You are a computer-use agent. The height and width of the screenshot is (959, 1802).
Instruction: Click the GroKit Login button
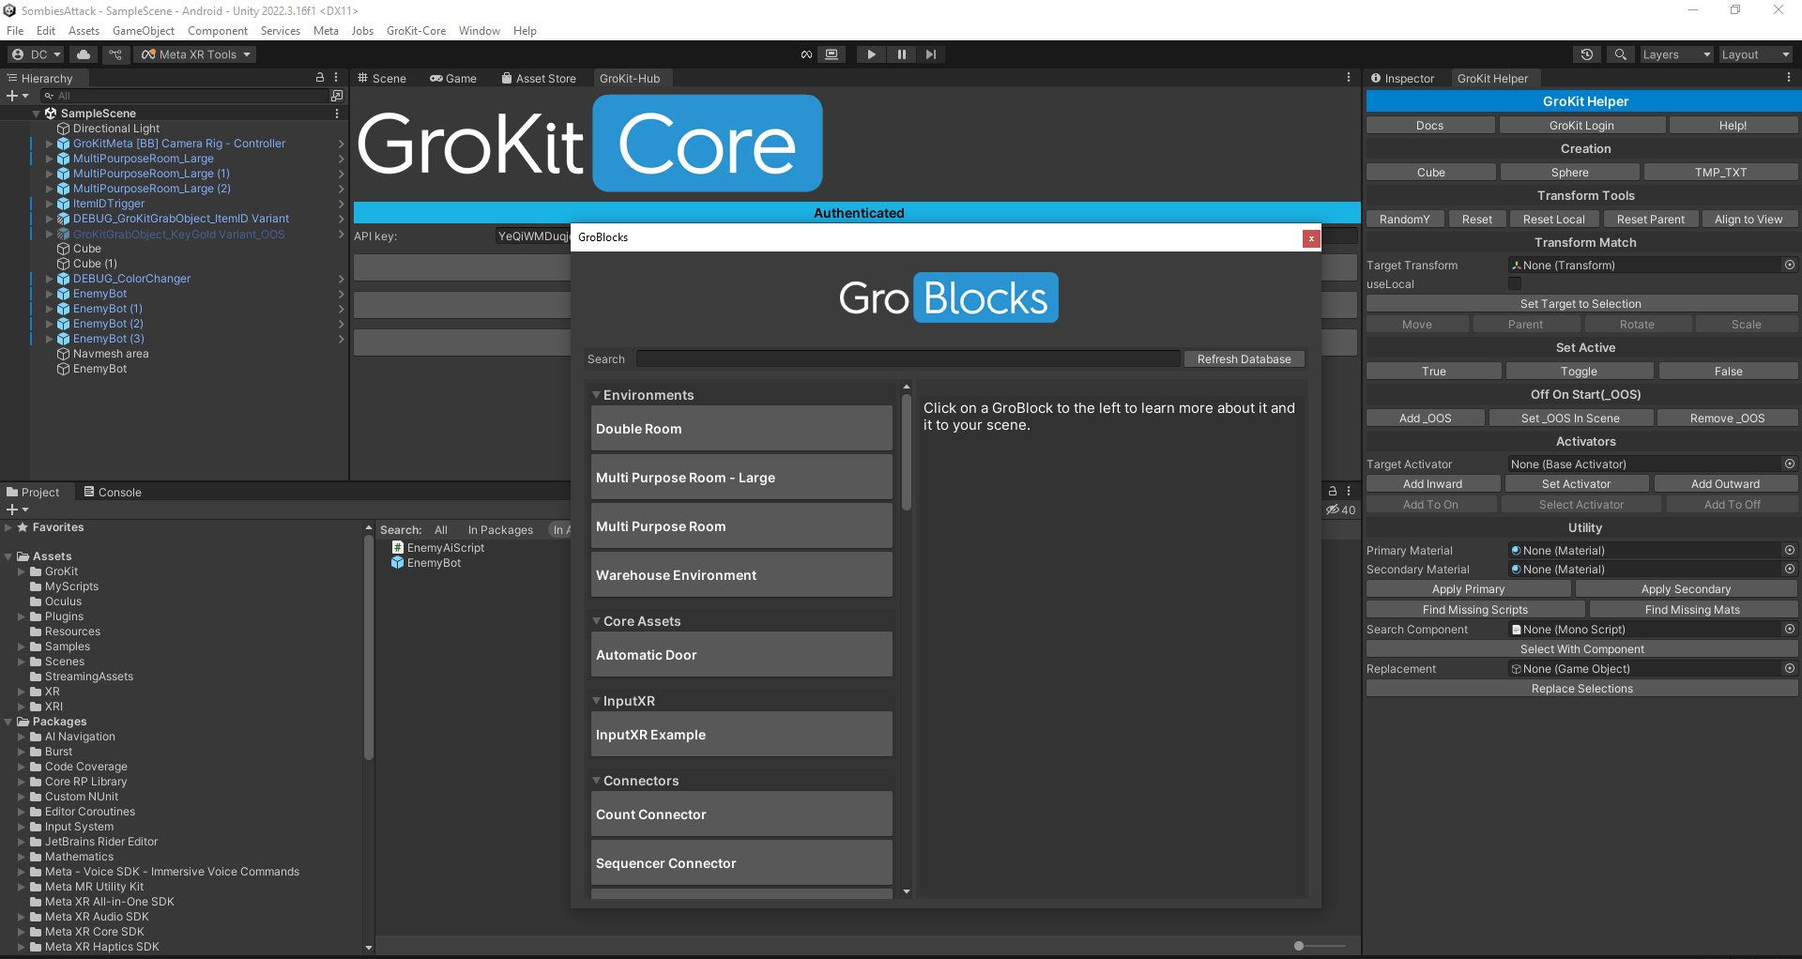click(1581, 126)
